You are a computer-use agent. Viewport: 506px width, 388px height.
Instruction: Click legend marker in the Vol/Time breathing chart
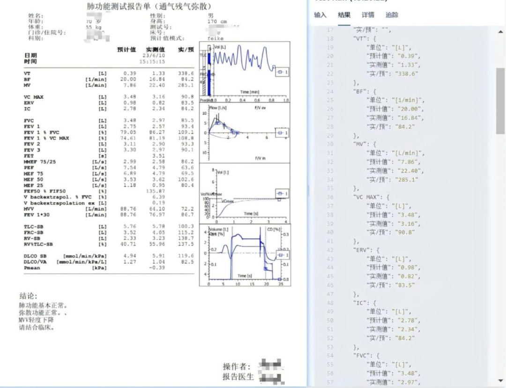281,72
